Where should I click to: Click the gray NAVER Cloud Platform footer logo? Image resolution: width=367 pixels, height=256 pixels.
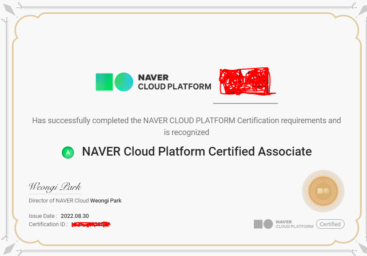[283, 224]
